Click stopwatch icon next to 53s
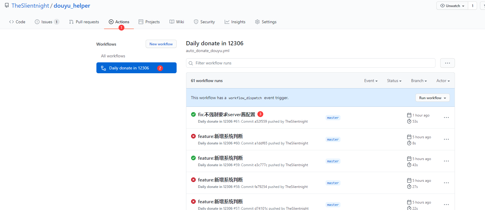Image resolution: width=485 pixels, height=210 pixels. point(409,121)
